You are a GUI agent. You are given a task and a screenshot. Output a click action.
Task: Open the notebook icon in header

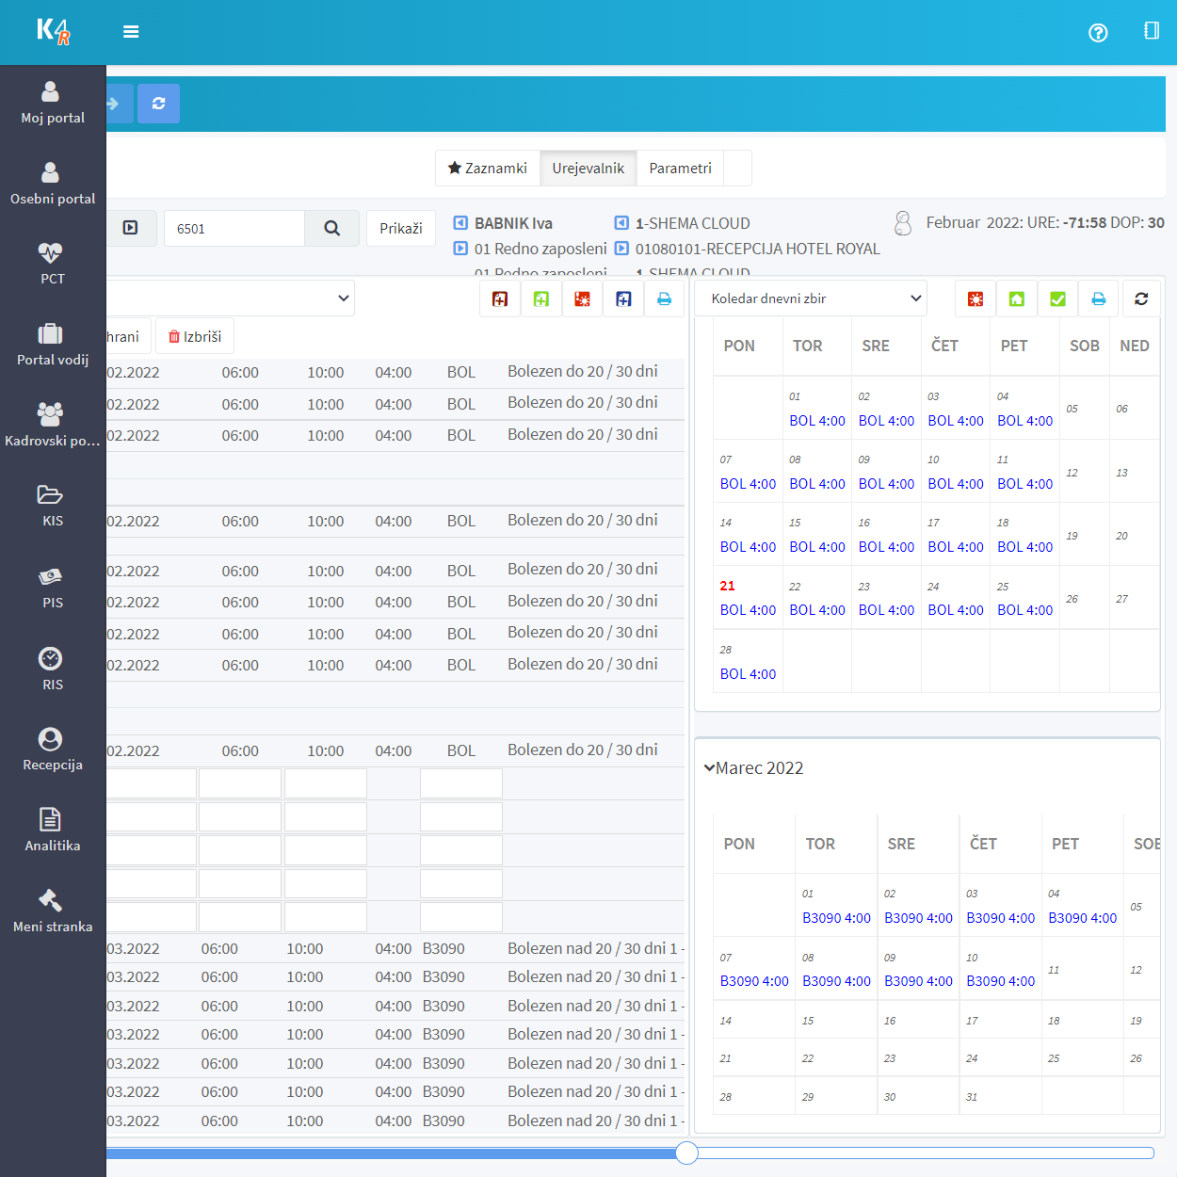(1152, 31)
